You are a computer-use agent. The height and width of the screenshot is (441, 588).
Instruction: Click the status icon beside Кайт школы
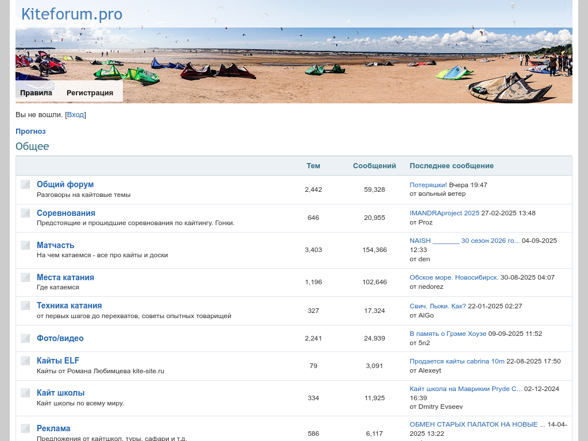pos(25,393)
